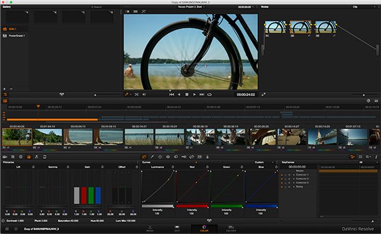Open the Color Match palette icon

pyautogui.click(x=13, y=157)
